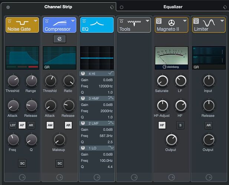Click the Limiter Input knob
Viewport: 229px width, 185px height.
point(209,81)
